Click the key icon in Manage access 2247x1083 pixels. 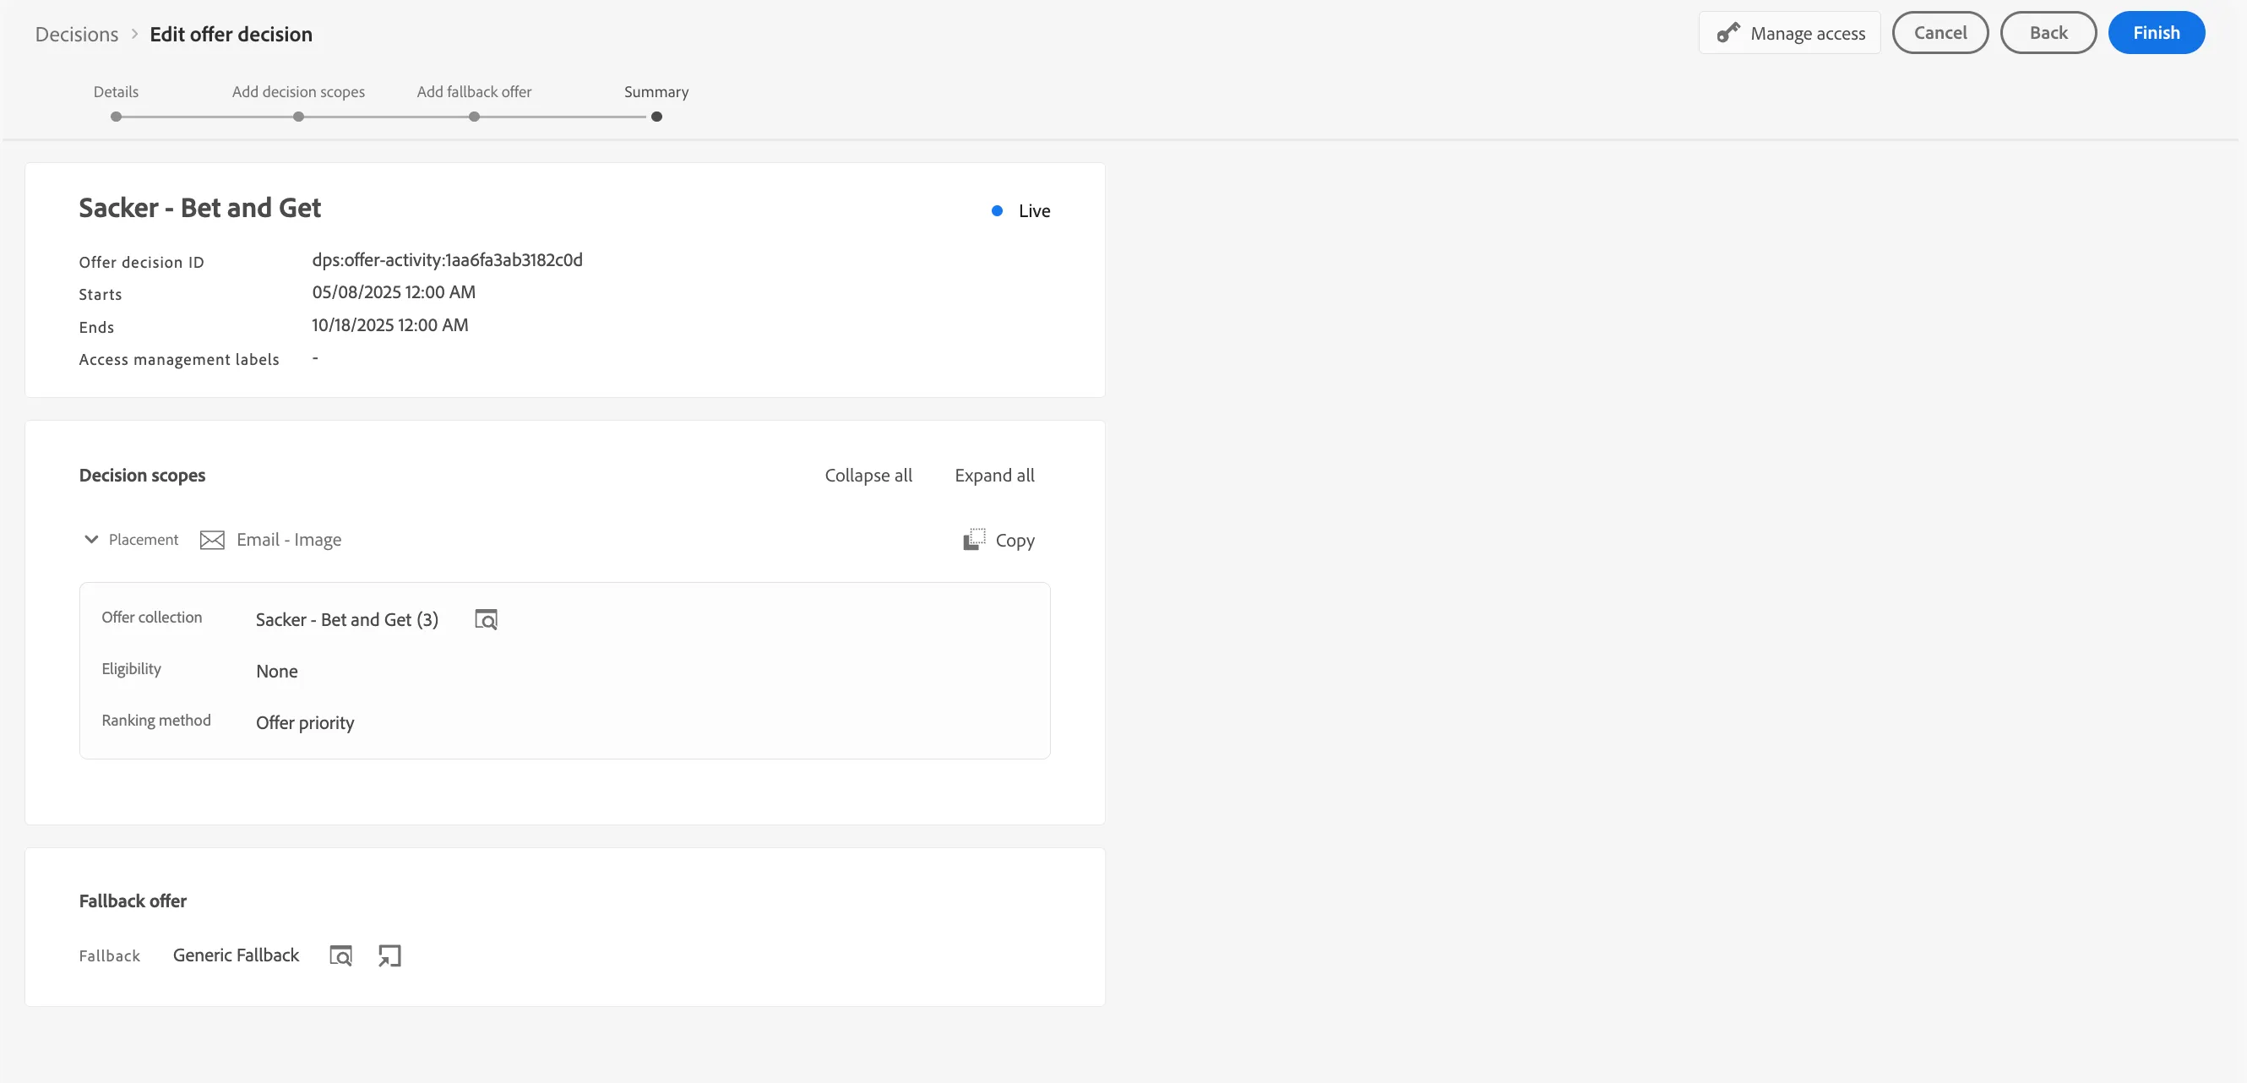pos(1728,33)
